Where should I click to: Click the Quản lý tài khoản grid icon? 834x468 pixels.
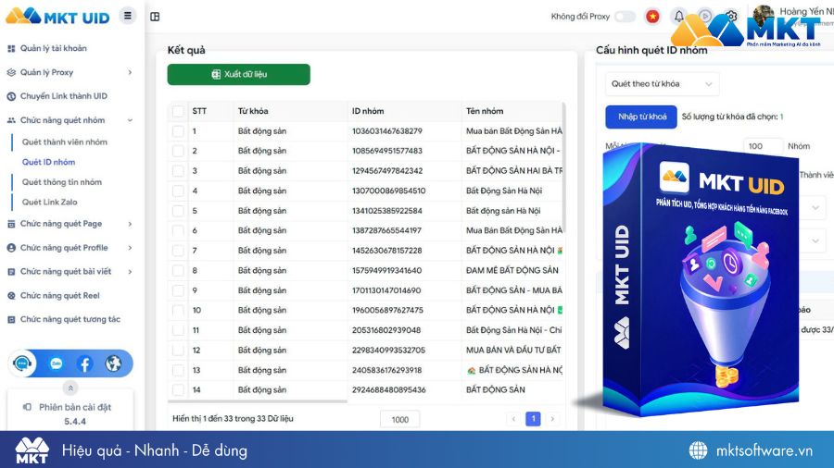point(11,49)
